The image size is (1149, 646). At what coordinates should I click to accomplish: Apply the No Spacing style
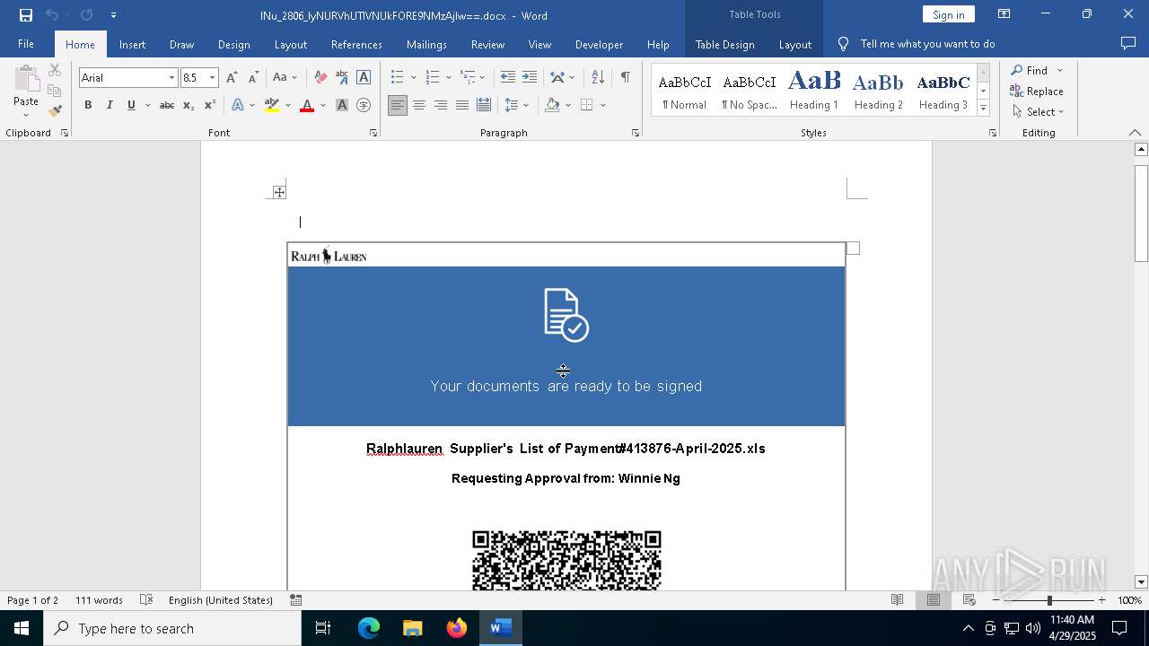coord(750,90)
